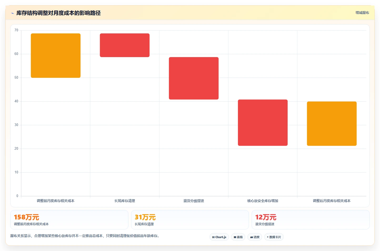The height and width of the screenshot is (251, 380).
Task: Select the 表格 chip
Action: [238, 237]
